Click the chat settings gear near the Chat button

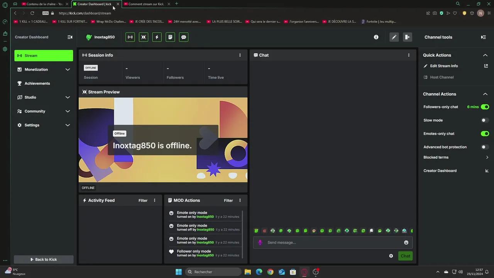tap(391, 256)
